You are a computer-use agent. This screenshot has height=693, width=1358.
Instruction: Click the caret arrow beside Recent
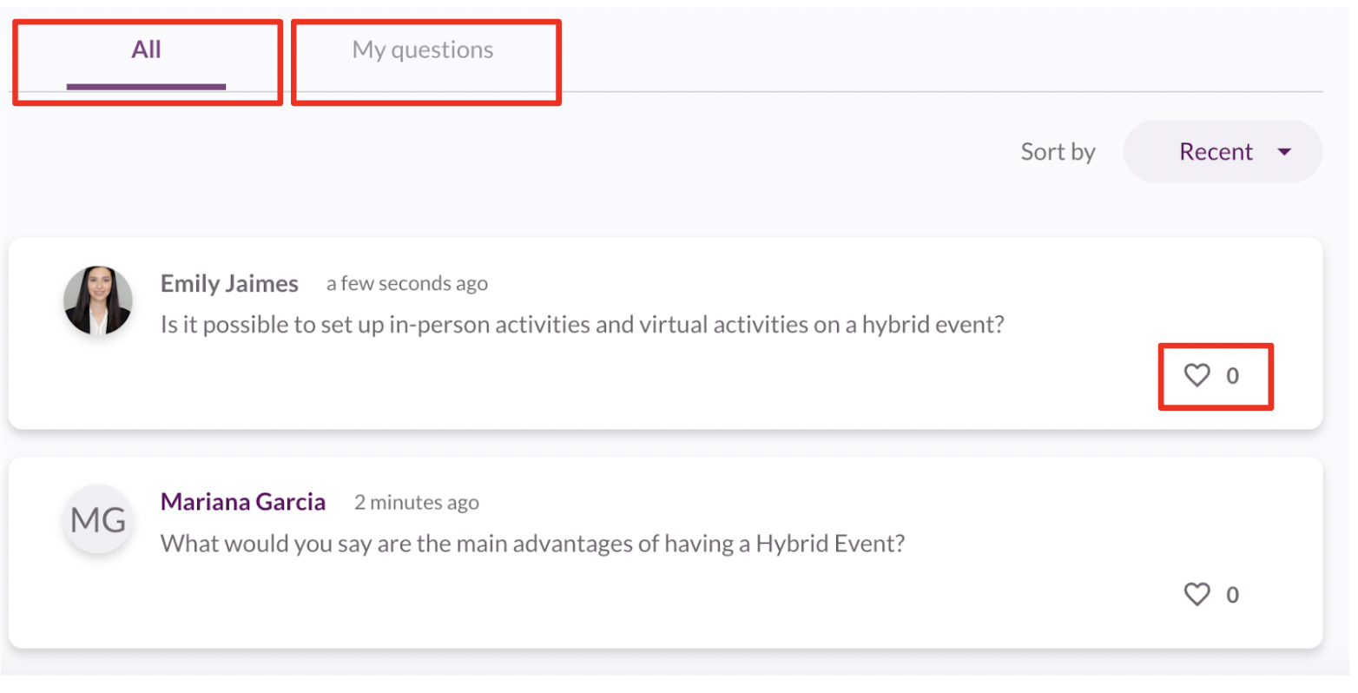pos(1284,152)
